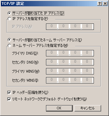109x116 pixels.
Task: Click third octet of プライマリ WINS field
Action: (75, 71)
